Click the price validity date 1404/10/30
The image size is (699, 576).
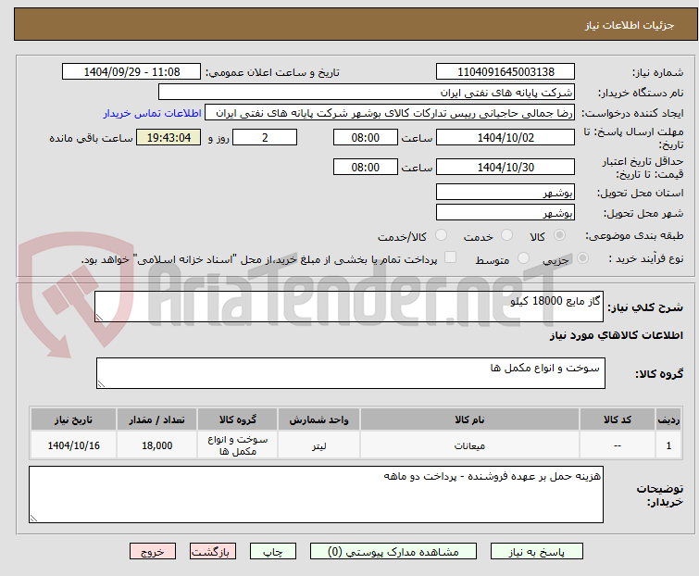(506, 168)
